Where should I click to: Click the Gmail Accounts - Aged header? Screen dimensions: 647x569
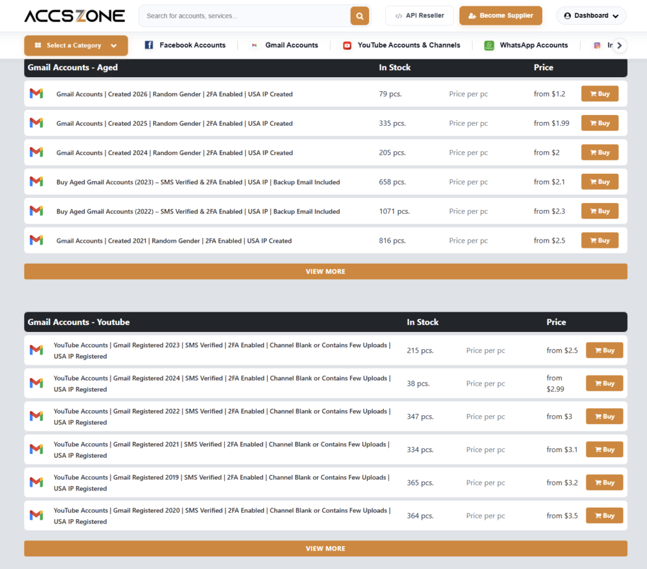73,67
